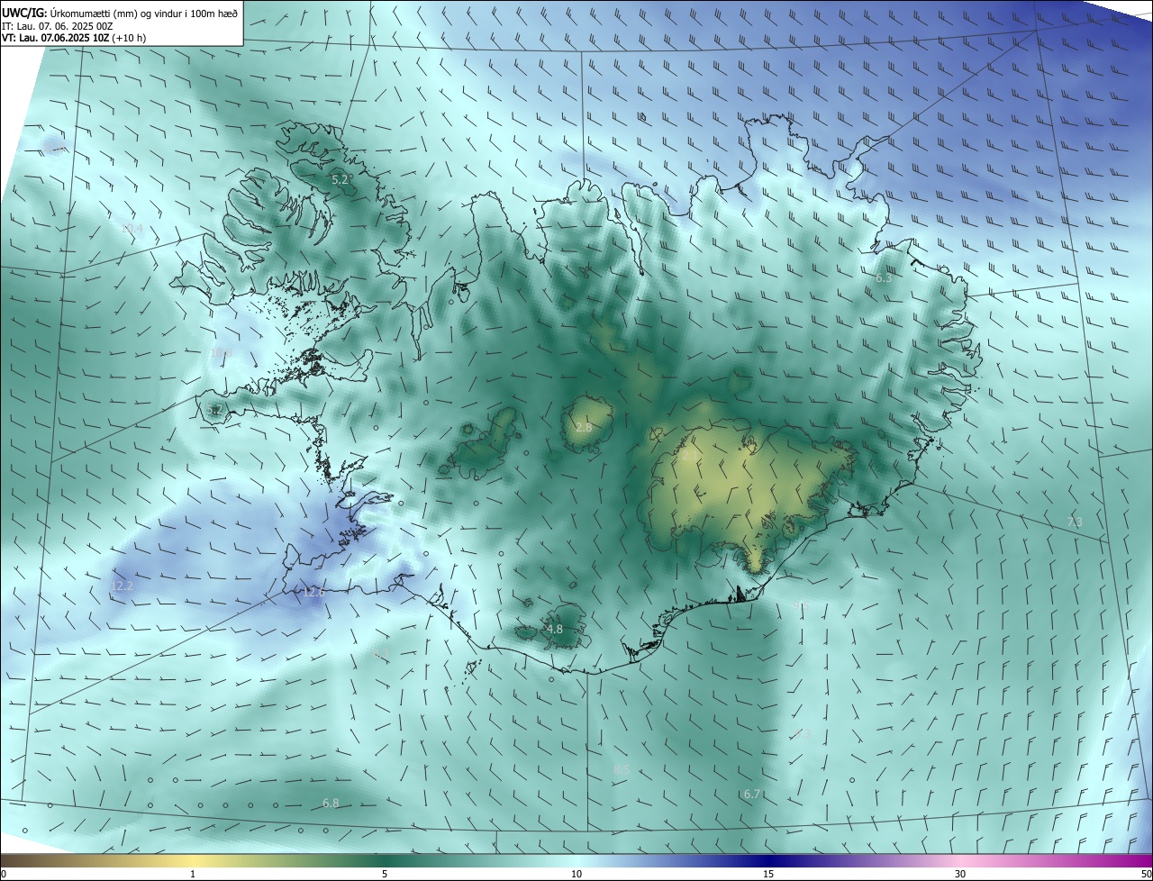1153x881 pixels.
Task: Click the "VT: Lau. 07.06.2025 10Z (+10 h)" line
Action: pyautogui.click(x=74, y=38)
